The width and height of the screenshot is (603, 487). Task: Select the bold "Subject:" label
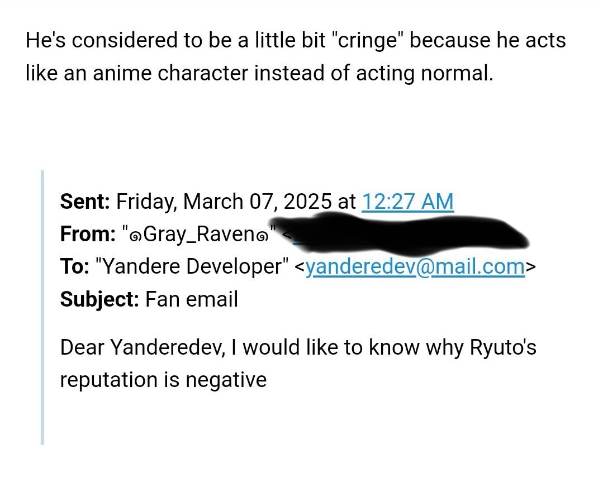point(99,299)
